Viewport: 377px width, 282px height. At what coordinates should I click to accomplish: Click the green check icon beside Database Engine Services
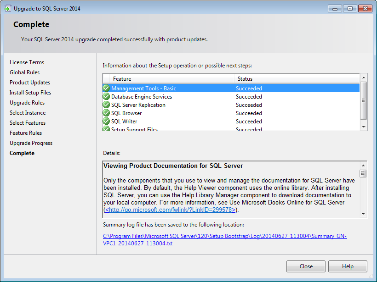106,96
